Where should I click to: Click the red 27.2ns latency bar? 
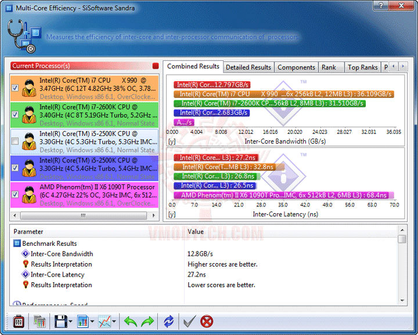[216, 158]
